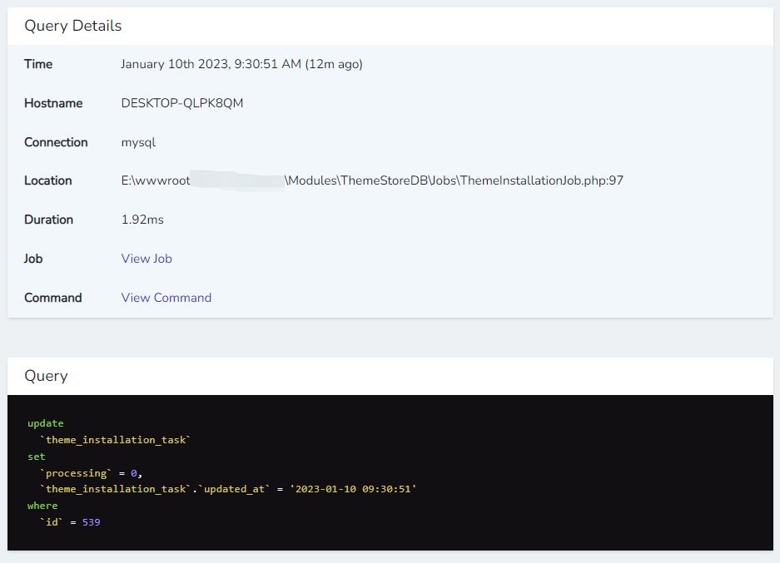780x563 pixels.
Task: Click the updated_at '2023-01-10 09:30:51' value
Action: [353, 489]
